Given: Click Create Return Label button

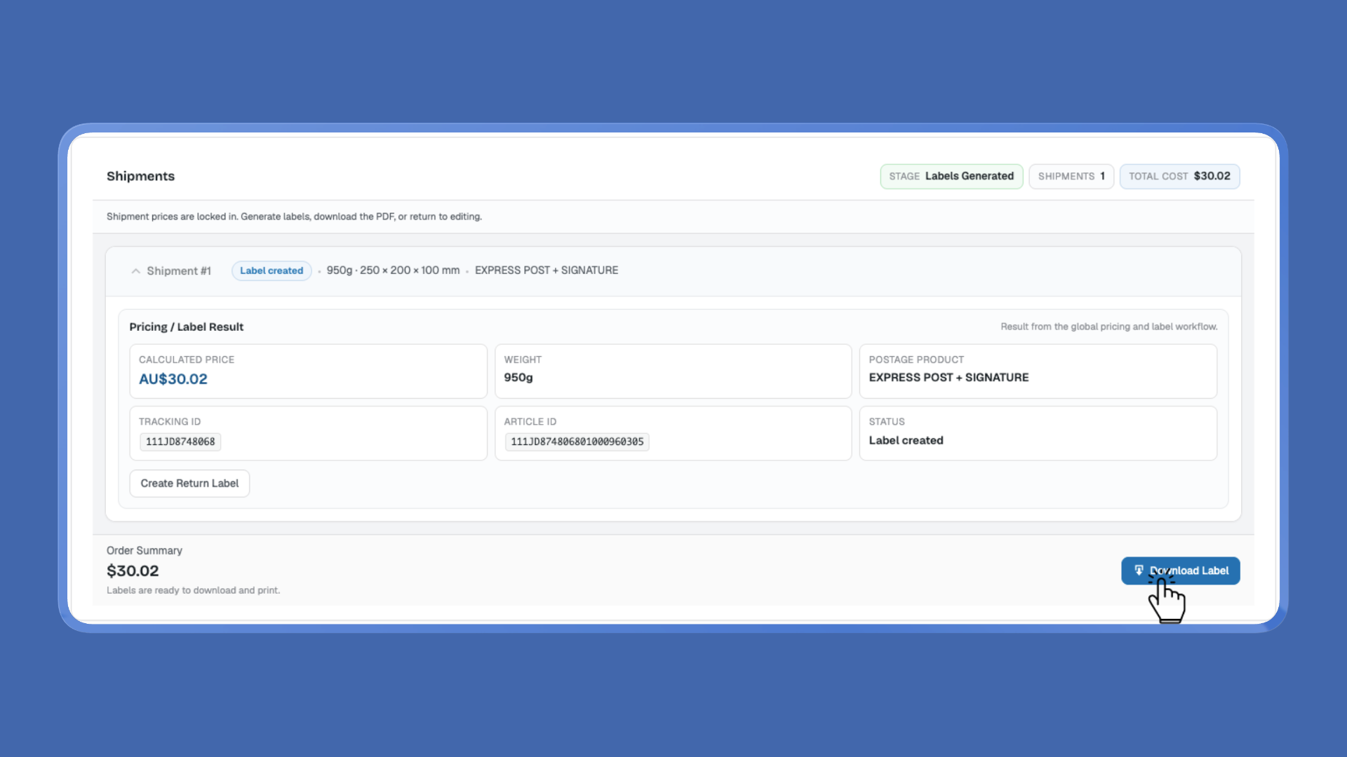Looking at the screenshot, I should [x=189, y=483].
